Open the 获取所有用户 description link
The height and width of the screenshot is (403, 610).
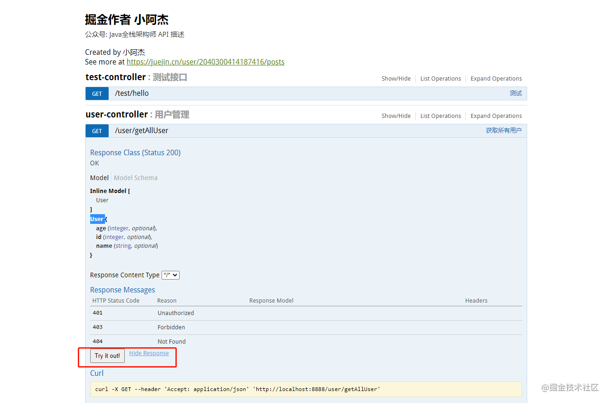504,130
